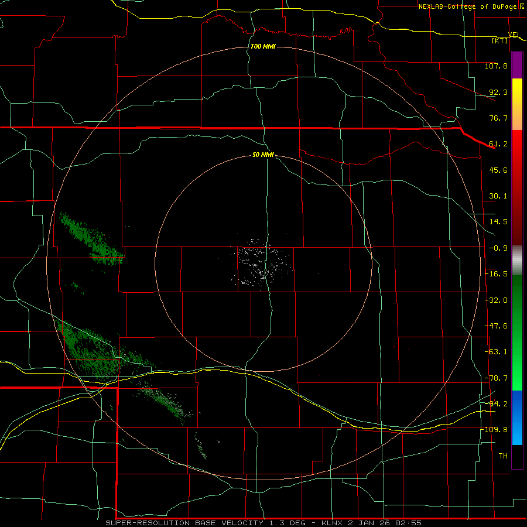Click the purple segment of color bar
Viewport: 527px width, 527px height.
coord(517,66)
